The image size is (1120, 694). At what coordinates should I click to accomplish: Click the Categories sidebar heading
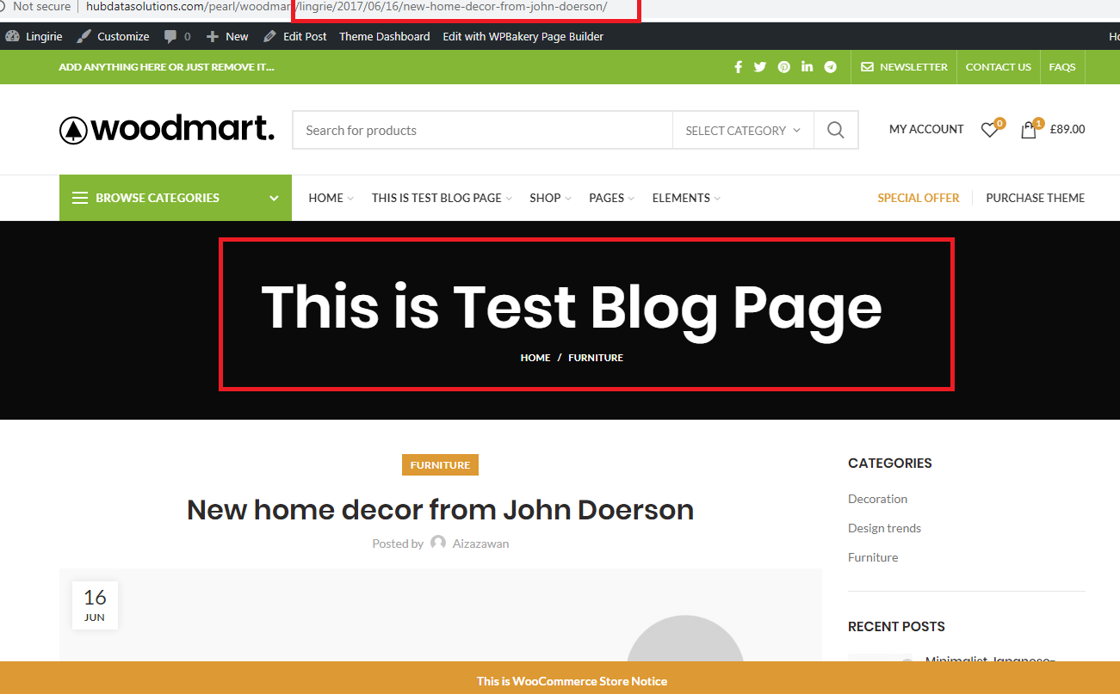coord(890,463)
